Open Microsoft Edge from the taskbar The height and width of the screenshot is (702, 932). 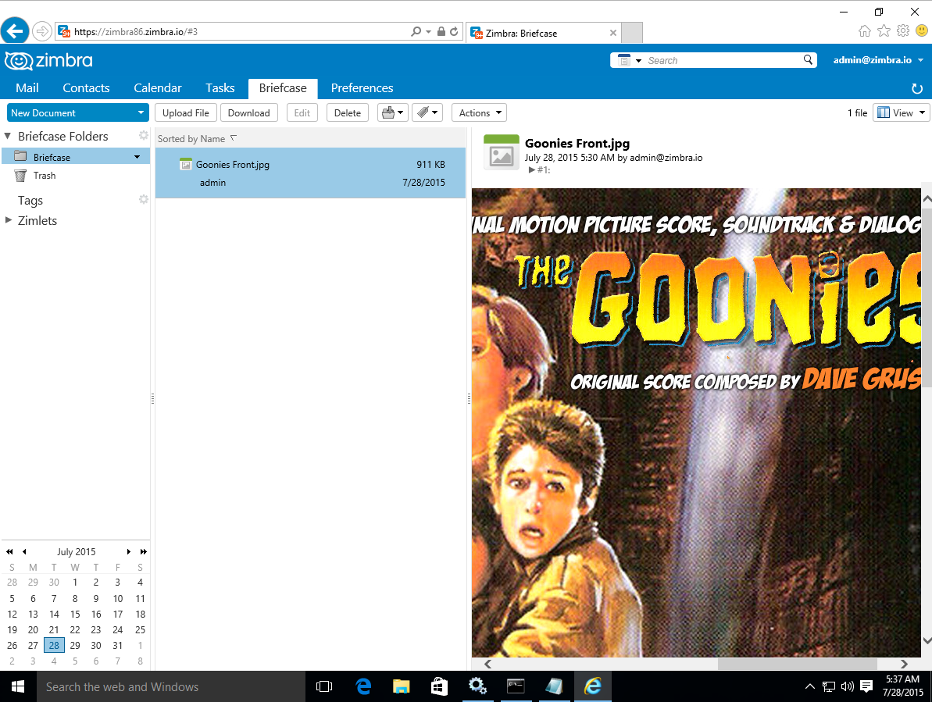click(363, 686)
